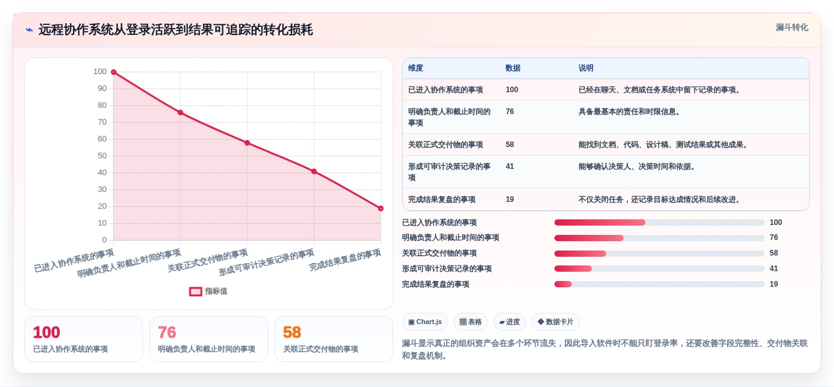
Task: Click the table value 19
Action: click(x=510, y=199)
